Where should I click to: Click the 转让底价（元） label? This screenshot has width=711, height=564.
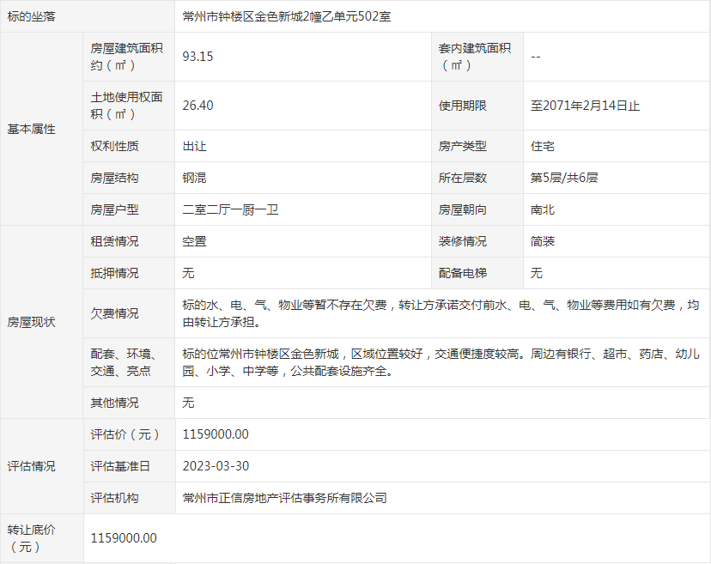click(31, 538)
